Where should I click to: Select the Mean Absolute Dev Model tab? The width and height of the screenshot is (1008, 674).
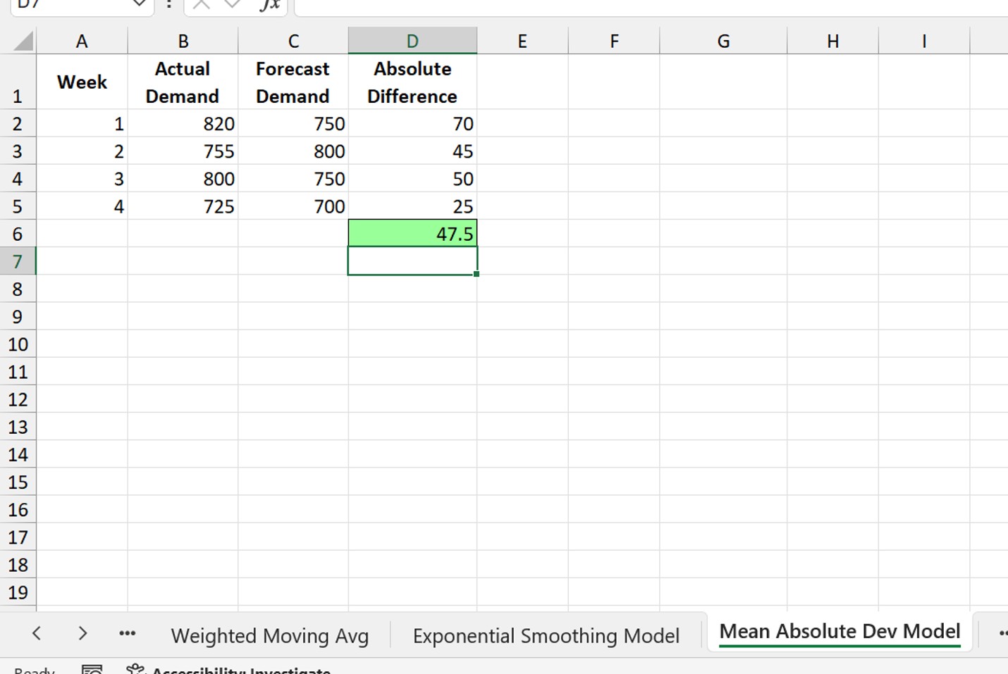(839, 631)
